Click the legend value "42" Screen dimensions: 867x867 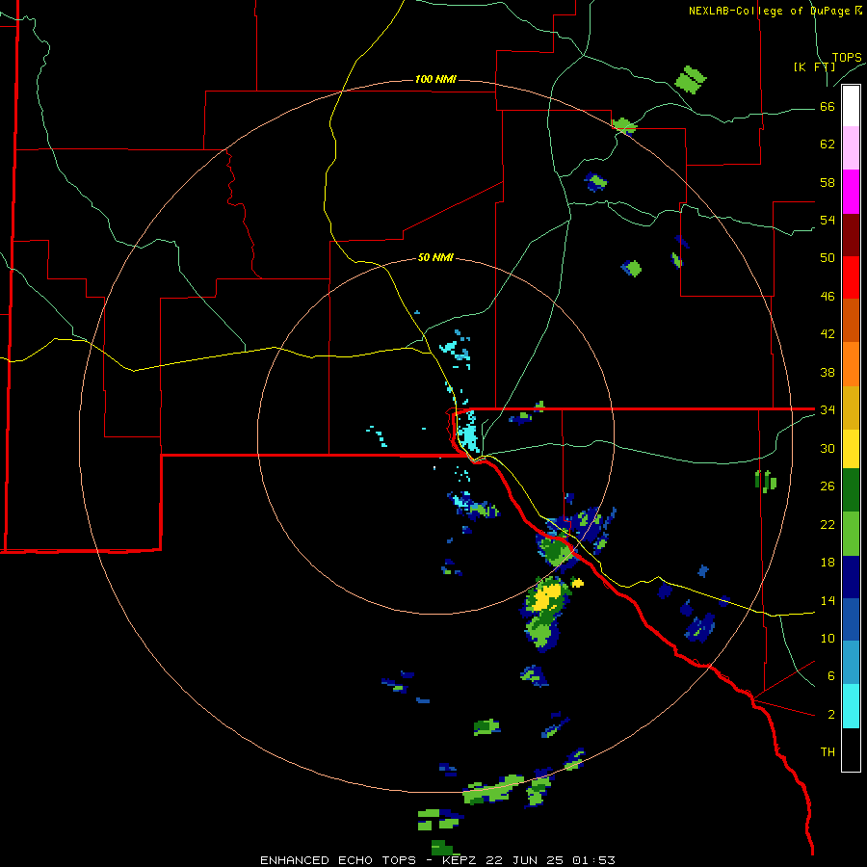828,334
